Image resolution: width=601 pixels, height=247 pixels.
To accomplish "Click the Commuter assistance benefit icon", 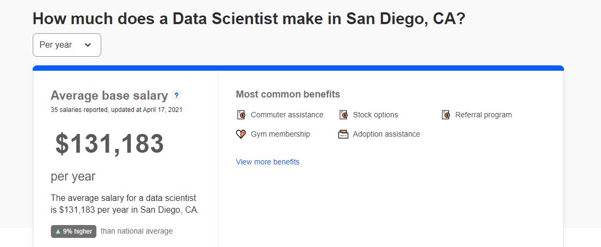I will pyautogui.click(x=241, y=115).
